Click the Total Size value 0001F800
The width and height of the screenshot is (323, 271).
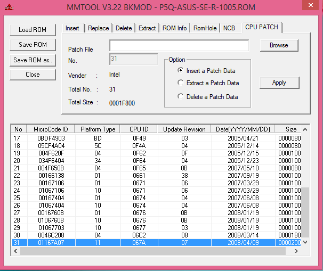[122, 103]
